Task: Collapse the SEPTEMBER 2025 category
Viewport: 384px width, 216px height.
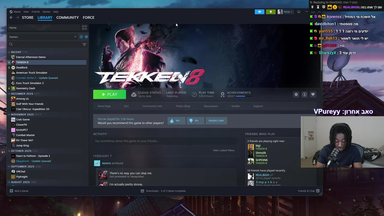Action: point(9,166)
